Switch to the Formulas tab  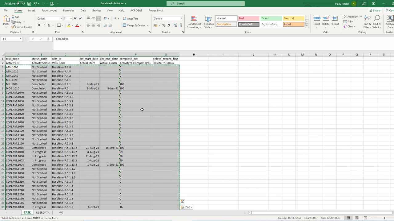pyautogui.click(x=69, y=10)
